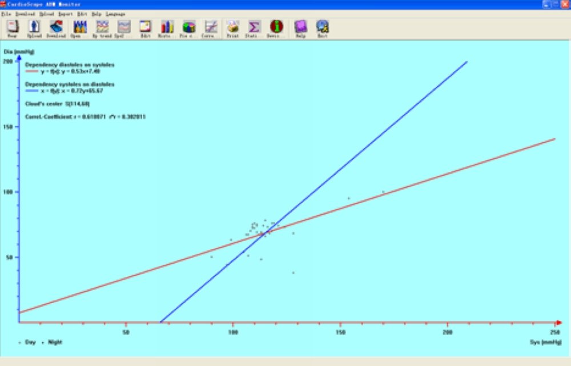Open the Language menu
Screen dimensions: 571x366
click(115, 14)
